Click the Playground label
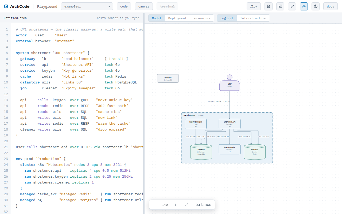Screen dimensions: 342x214 click(47, 6)
